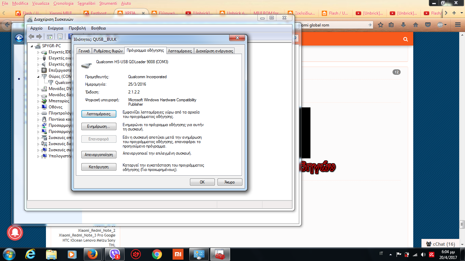Screen dimensions: 465x261
Task: Confirm the dialog with OK
Action: [202, 182]
